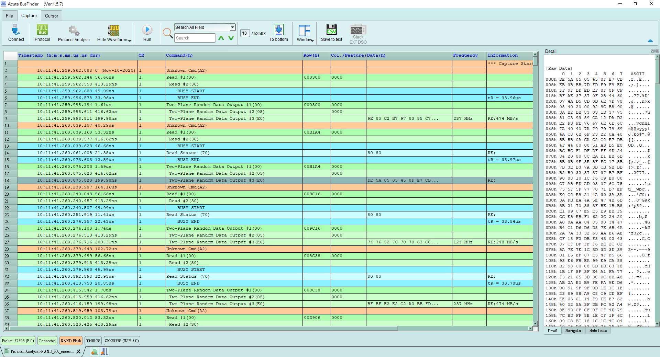Launch the Protocol Analyzer tool
Image resolution: width=660 pixels, height=357 pixels.
coord(74,33)
